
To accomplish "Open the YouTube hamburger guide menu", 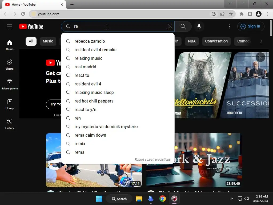I will [x=10, y=26].
